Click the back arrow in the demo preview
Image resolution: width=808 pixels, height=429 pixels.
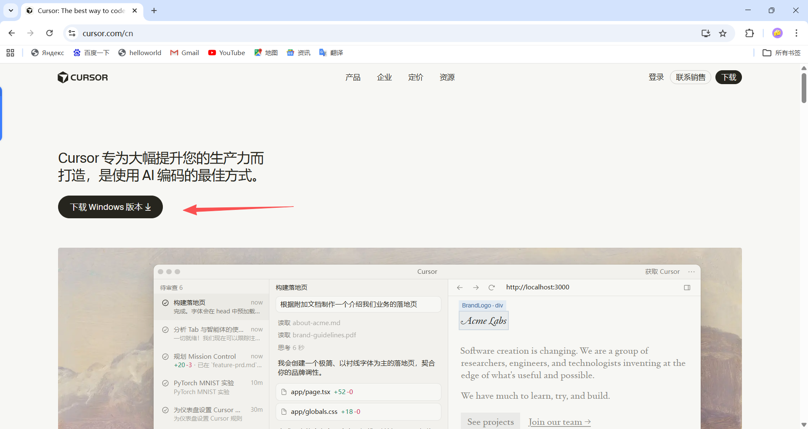(460, 288)
